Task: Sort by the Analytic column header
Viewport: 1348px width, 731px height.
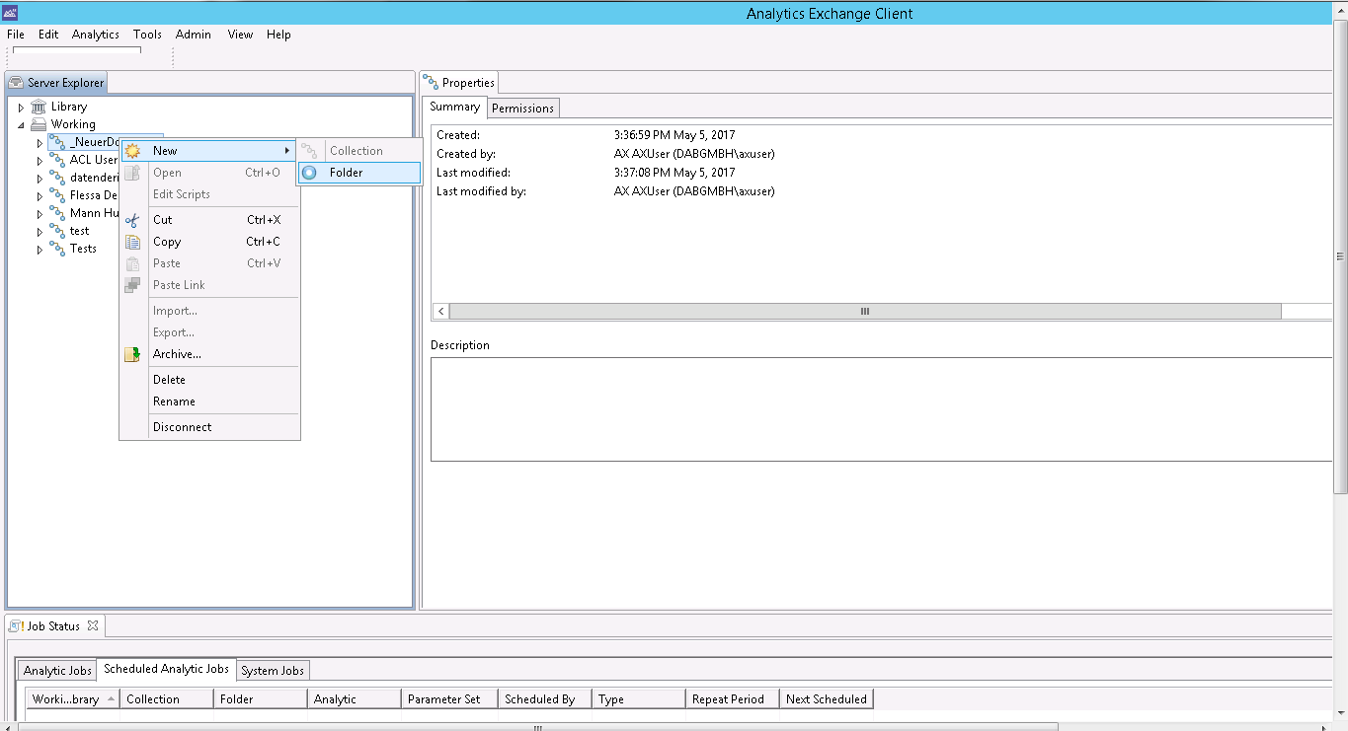Action: 353,699
